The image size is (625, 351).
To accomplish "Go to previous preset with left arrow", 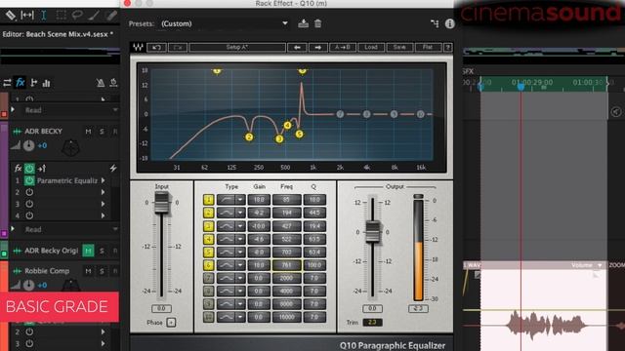I will pyautogui.click(x=297, y=48).
